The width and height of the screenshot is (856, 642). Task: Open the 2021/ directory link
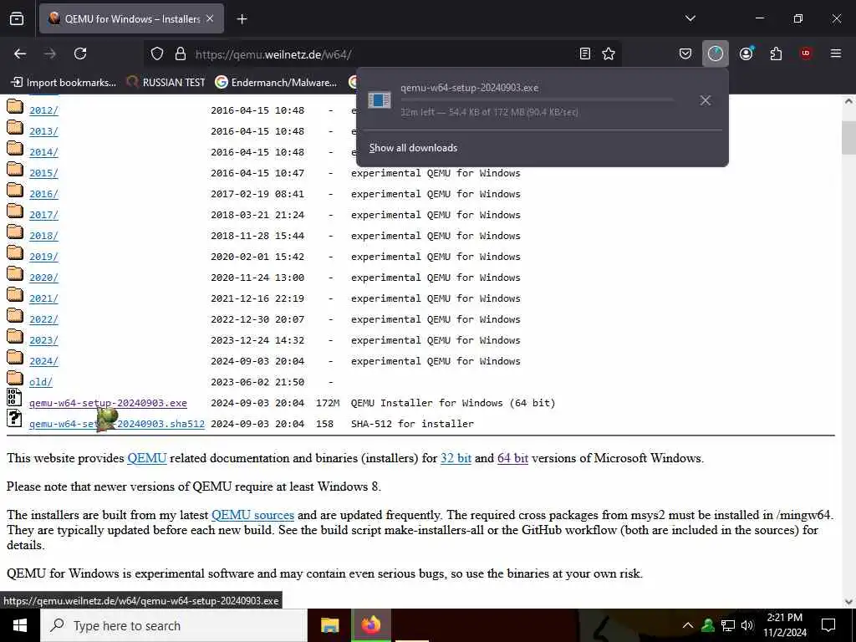43,298
